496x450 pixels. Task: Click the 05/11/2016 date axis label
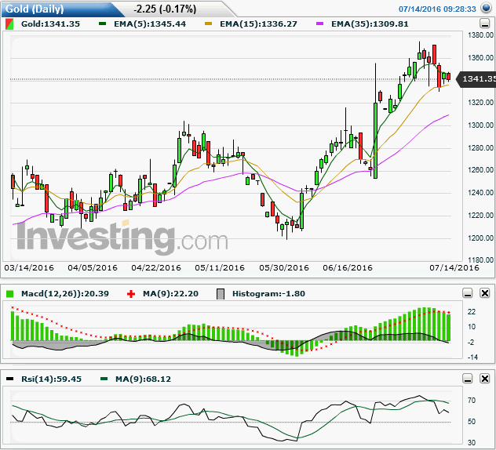(x=220, y=268)
